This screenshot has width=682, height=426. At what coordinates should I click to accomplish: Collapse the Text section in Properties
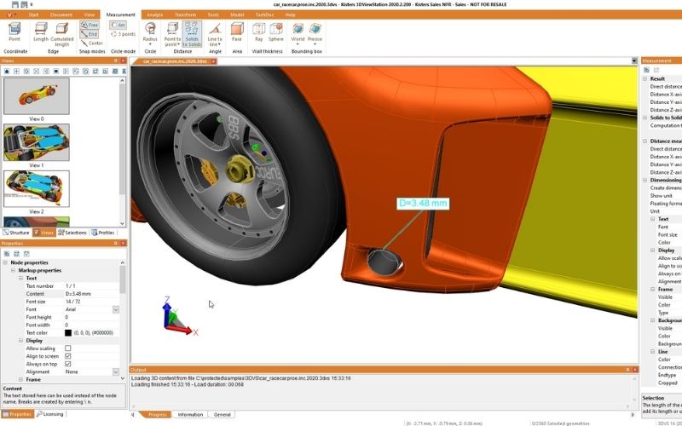(x=20, y=279)
